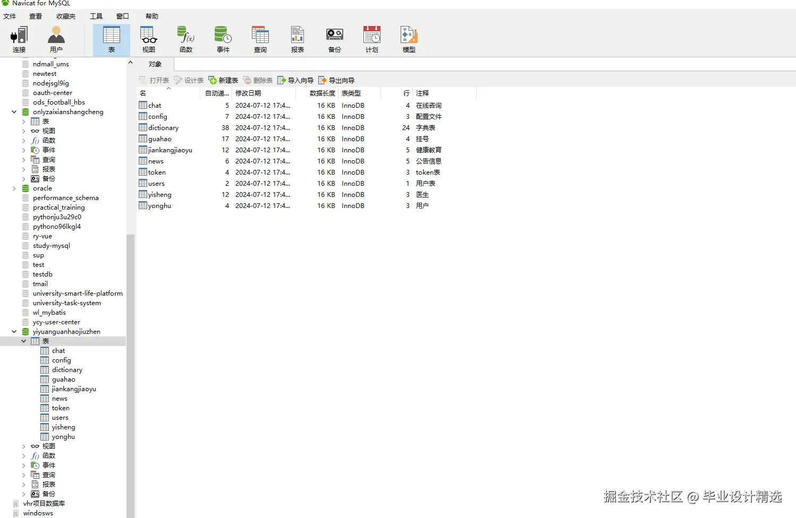Click the 新建表 button
This screenshot has height=518, width=796.
point(223,80)
